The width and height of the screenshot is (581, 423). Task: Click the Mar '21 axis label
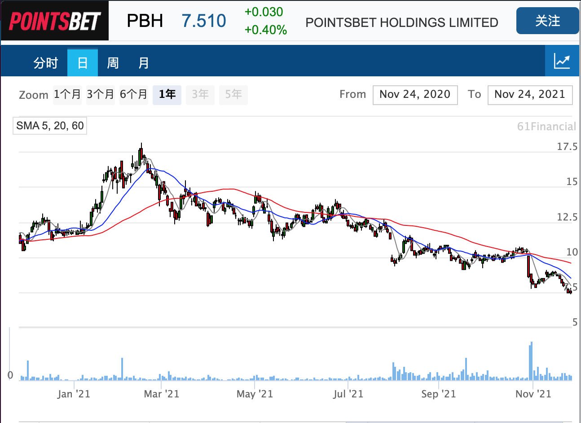pos(161,394)
